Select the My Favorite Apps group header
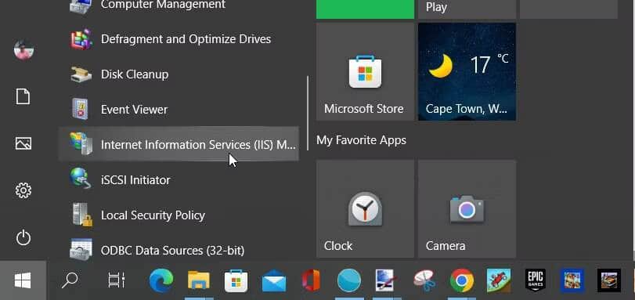 point(361,141)
